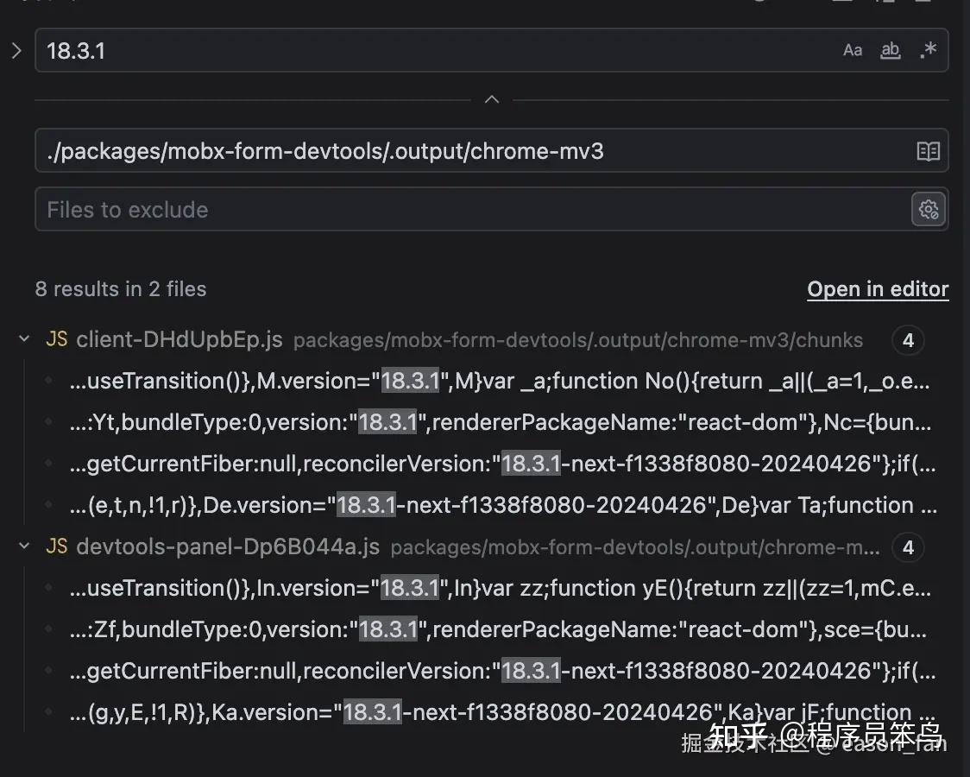Collapse client-DHdUpbEp.js results group
This screenshot has width=970, height=777.
click(24, 339)
